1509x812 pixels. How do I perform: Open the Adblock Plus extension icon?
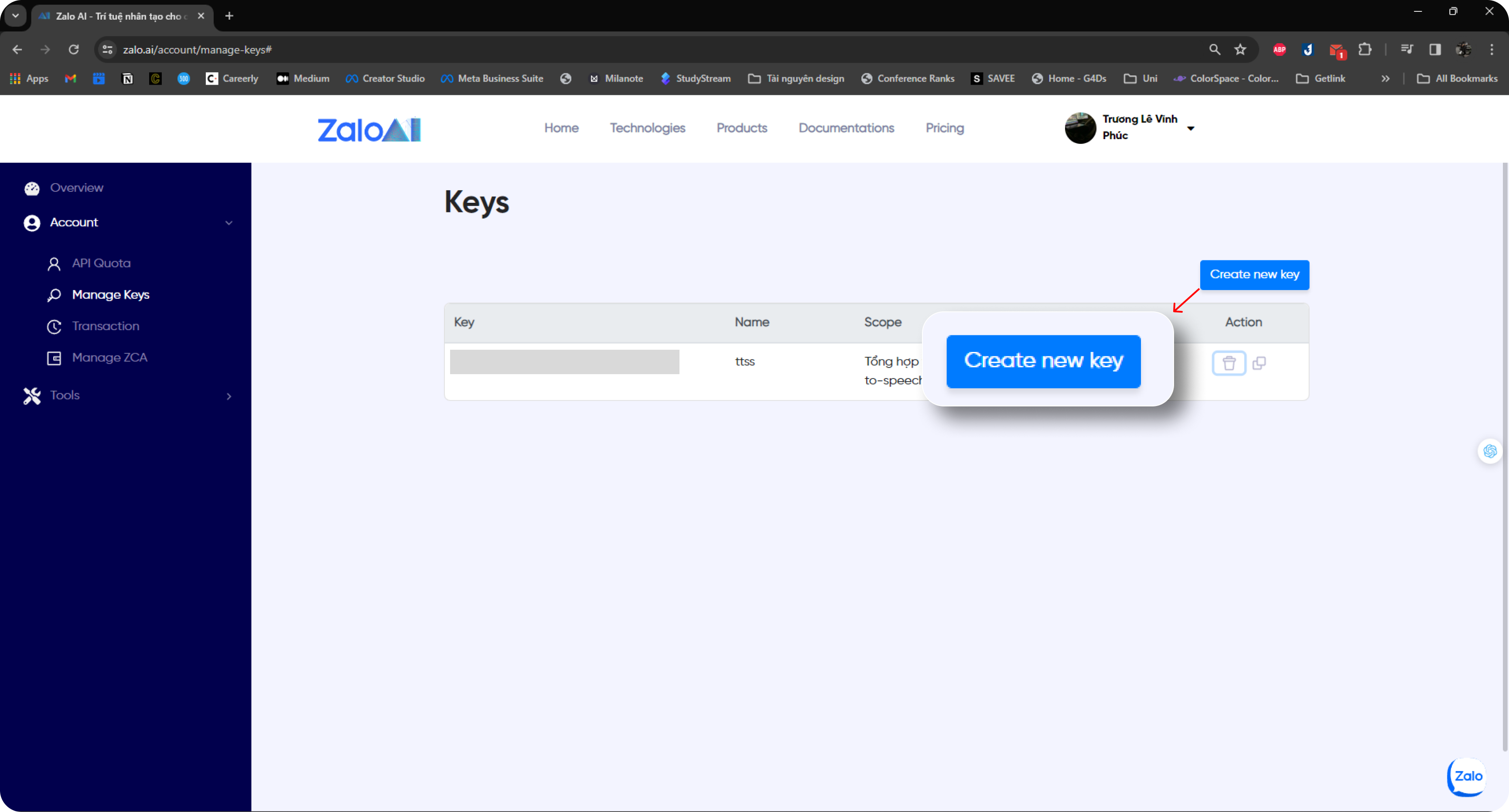tap(1279, 49)
